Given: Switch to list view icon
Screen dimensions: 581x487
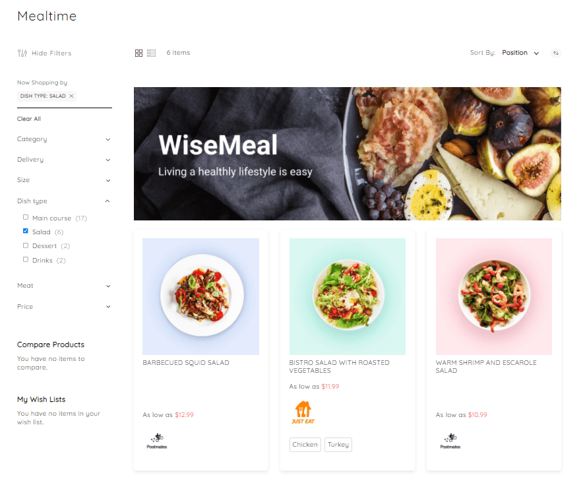Looking at the screenshot, I should tap(151, 53).
